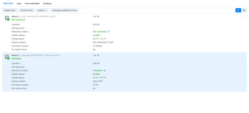Click the Not Initialized allocation status of Drive 1
Screen dimensions: 249x113
pos(100,32)
